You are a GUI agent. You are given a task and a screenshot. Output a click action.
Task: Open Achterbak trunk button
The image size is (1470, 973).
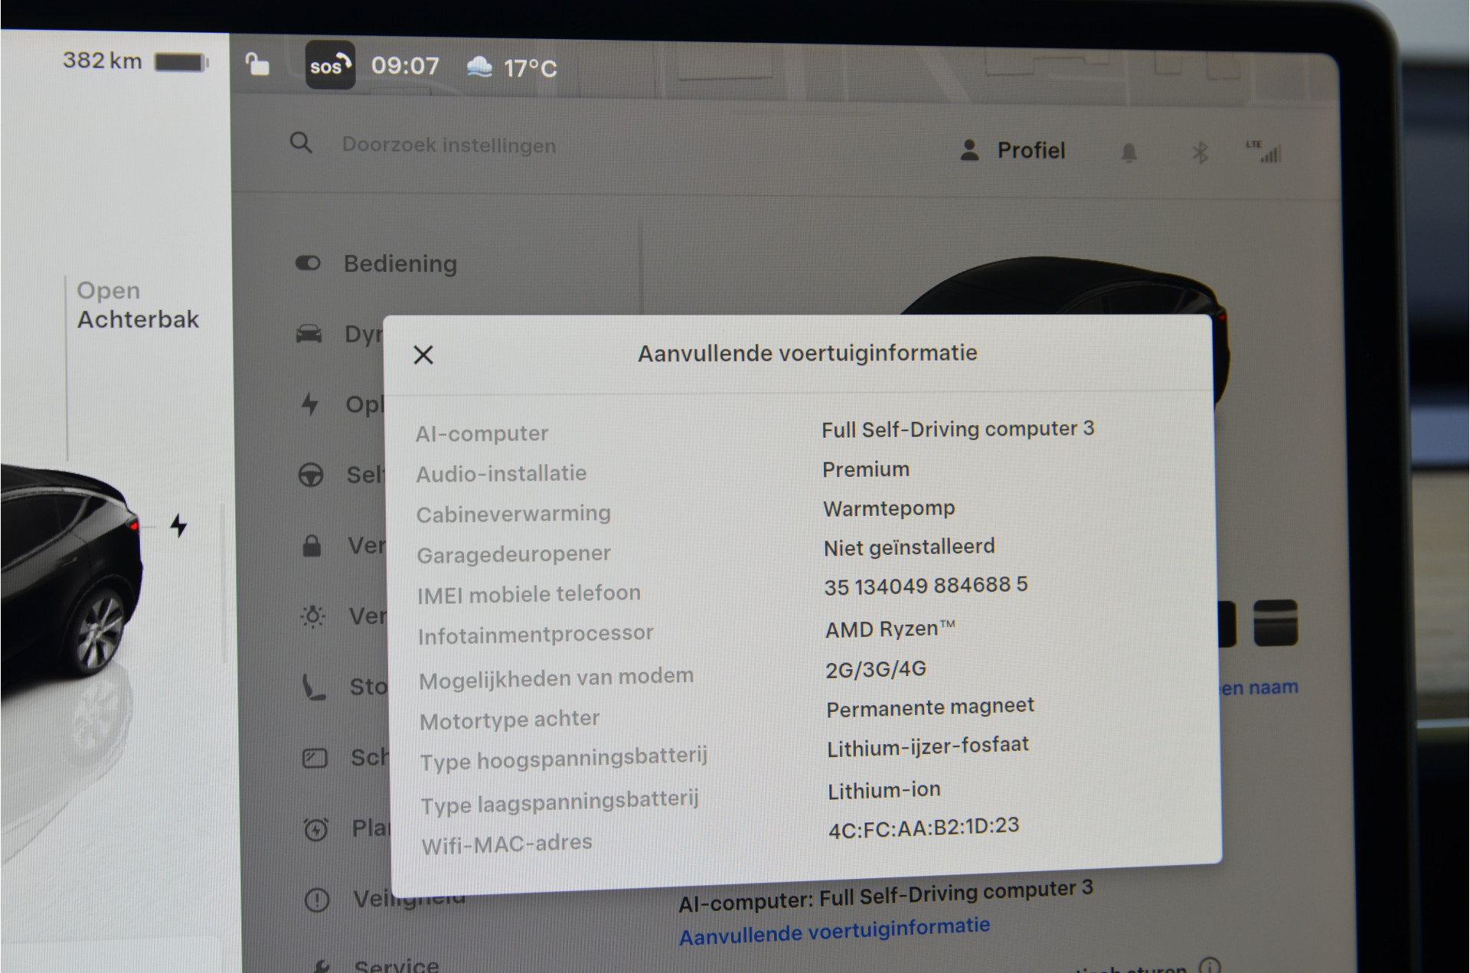point(138,305)
